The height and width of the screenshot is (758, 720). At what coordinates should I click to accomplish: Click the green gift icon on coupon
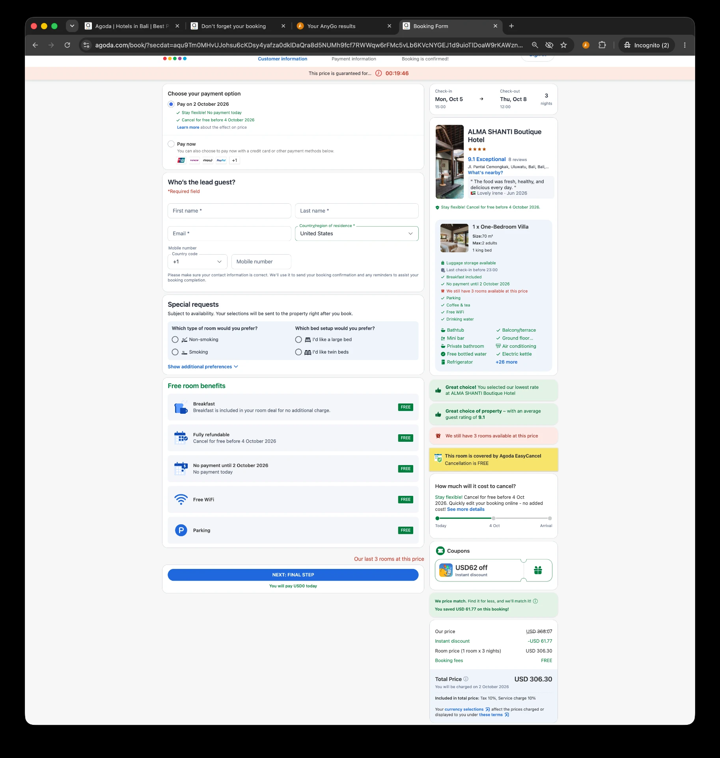[x=538, y=570]
